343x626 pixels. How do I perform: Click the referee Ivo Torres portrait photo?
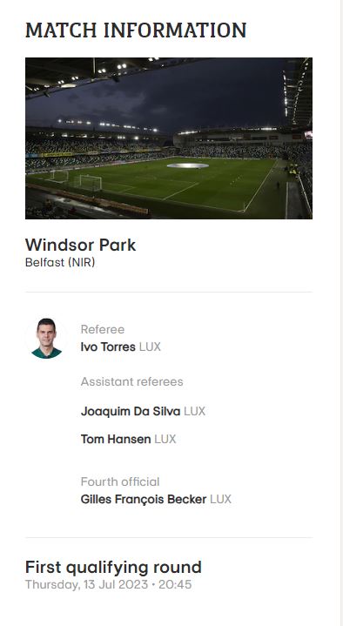[x=46, y=338]
